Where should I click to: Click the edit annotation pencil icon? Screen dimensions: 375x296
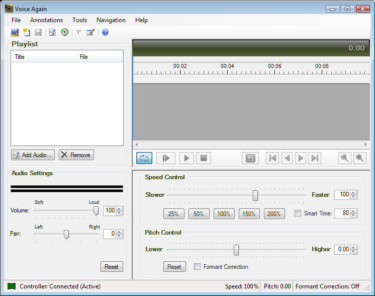click(90, 32)
